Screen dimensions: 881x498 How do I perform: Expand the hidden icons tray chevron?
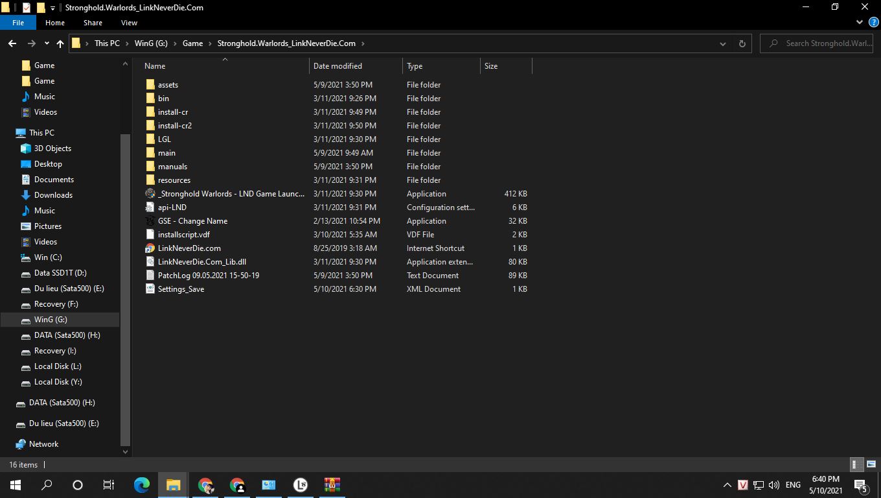click(x=727, y=484)
